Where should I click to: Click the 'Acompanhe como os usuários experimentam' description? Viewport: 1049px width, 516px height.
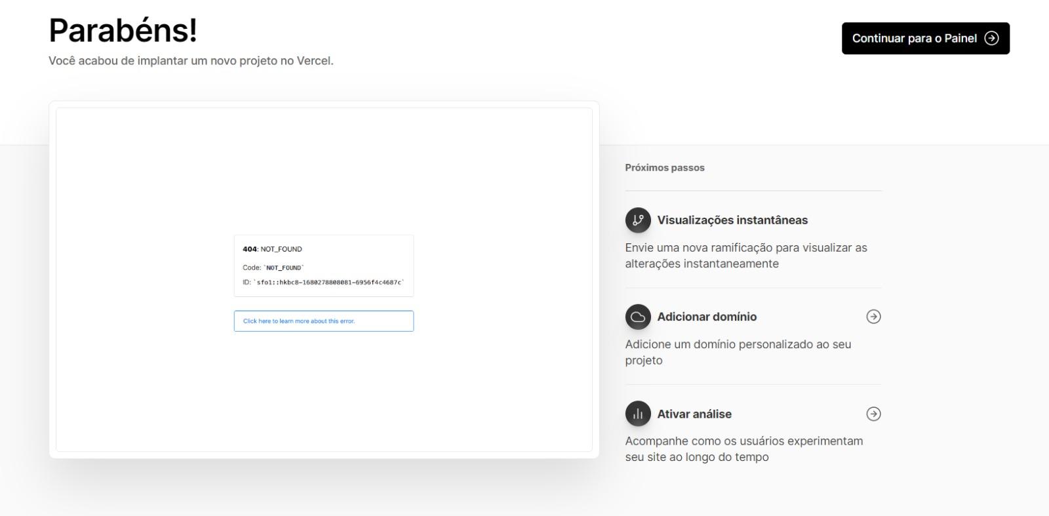pos(744,449)
